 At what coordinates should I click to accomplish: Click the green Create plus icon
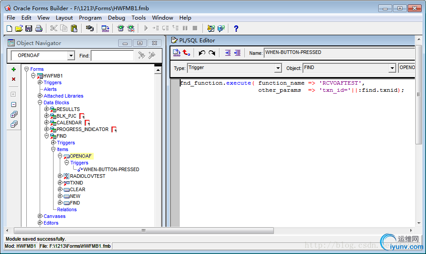[x=13, y=70]
